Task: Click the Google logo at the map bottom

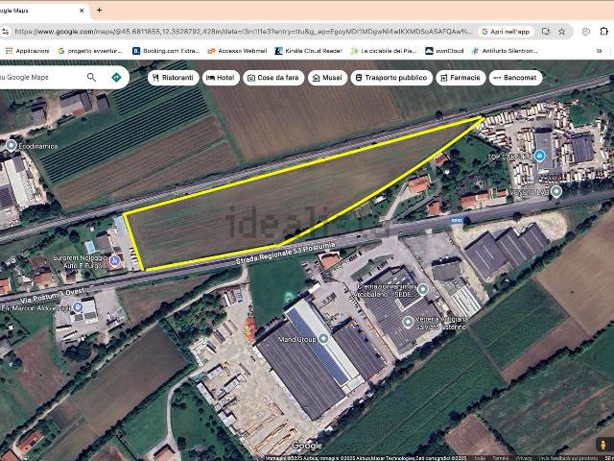Action: coord(307,446)
